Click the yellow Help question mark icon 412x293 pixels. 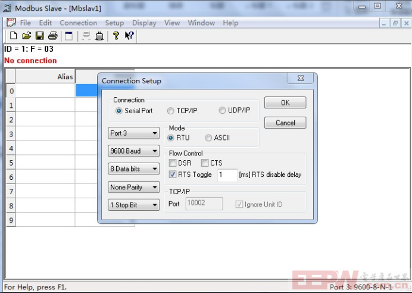pos(116,36)
